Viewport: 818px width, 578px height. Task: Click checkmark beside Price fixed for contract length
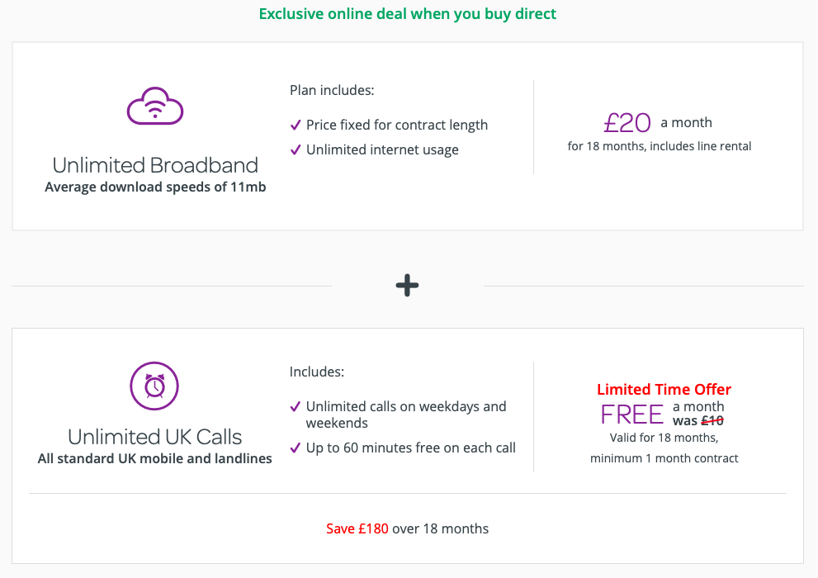296,126
